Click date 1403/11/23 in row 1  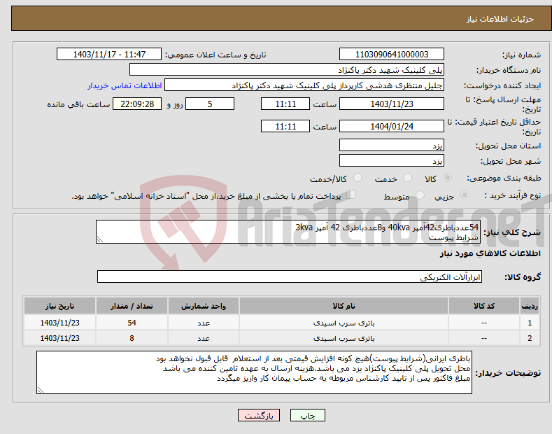click(x=60, y=323)
